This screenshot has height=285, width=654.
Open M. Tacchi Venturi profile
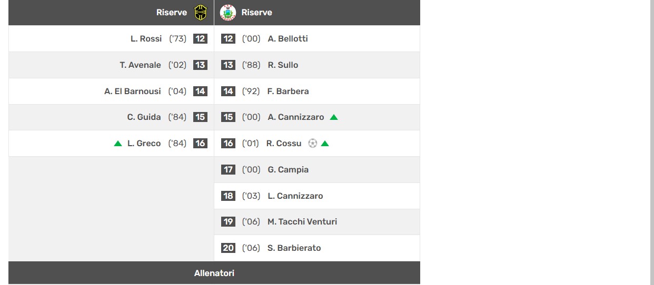tap(302, 222)
